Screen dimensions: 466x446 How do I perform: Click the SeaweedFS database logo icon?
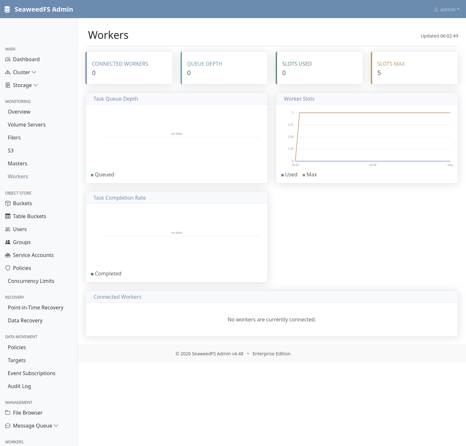click(7, 9)
